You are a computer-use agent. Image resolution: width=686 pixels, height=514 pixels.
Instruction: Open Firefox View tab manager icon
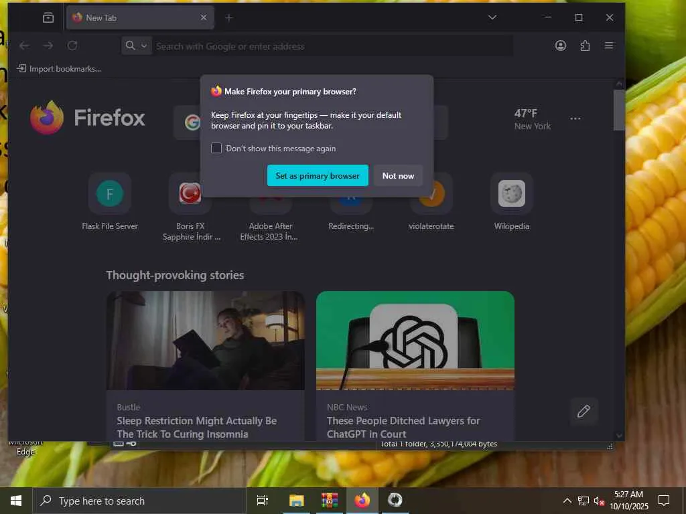pos(48,17)
